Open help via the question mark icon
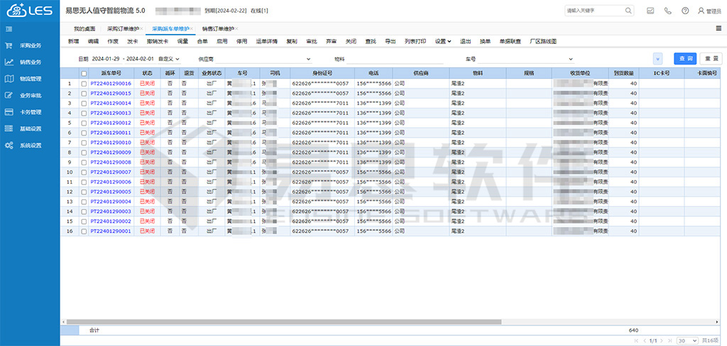 point(685,11)
